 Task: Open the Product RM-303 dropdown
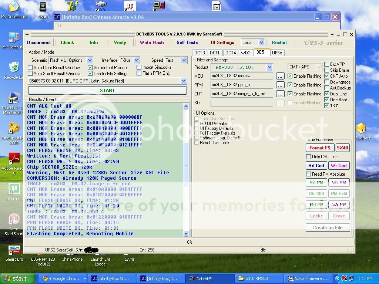coord(269,67)
